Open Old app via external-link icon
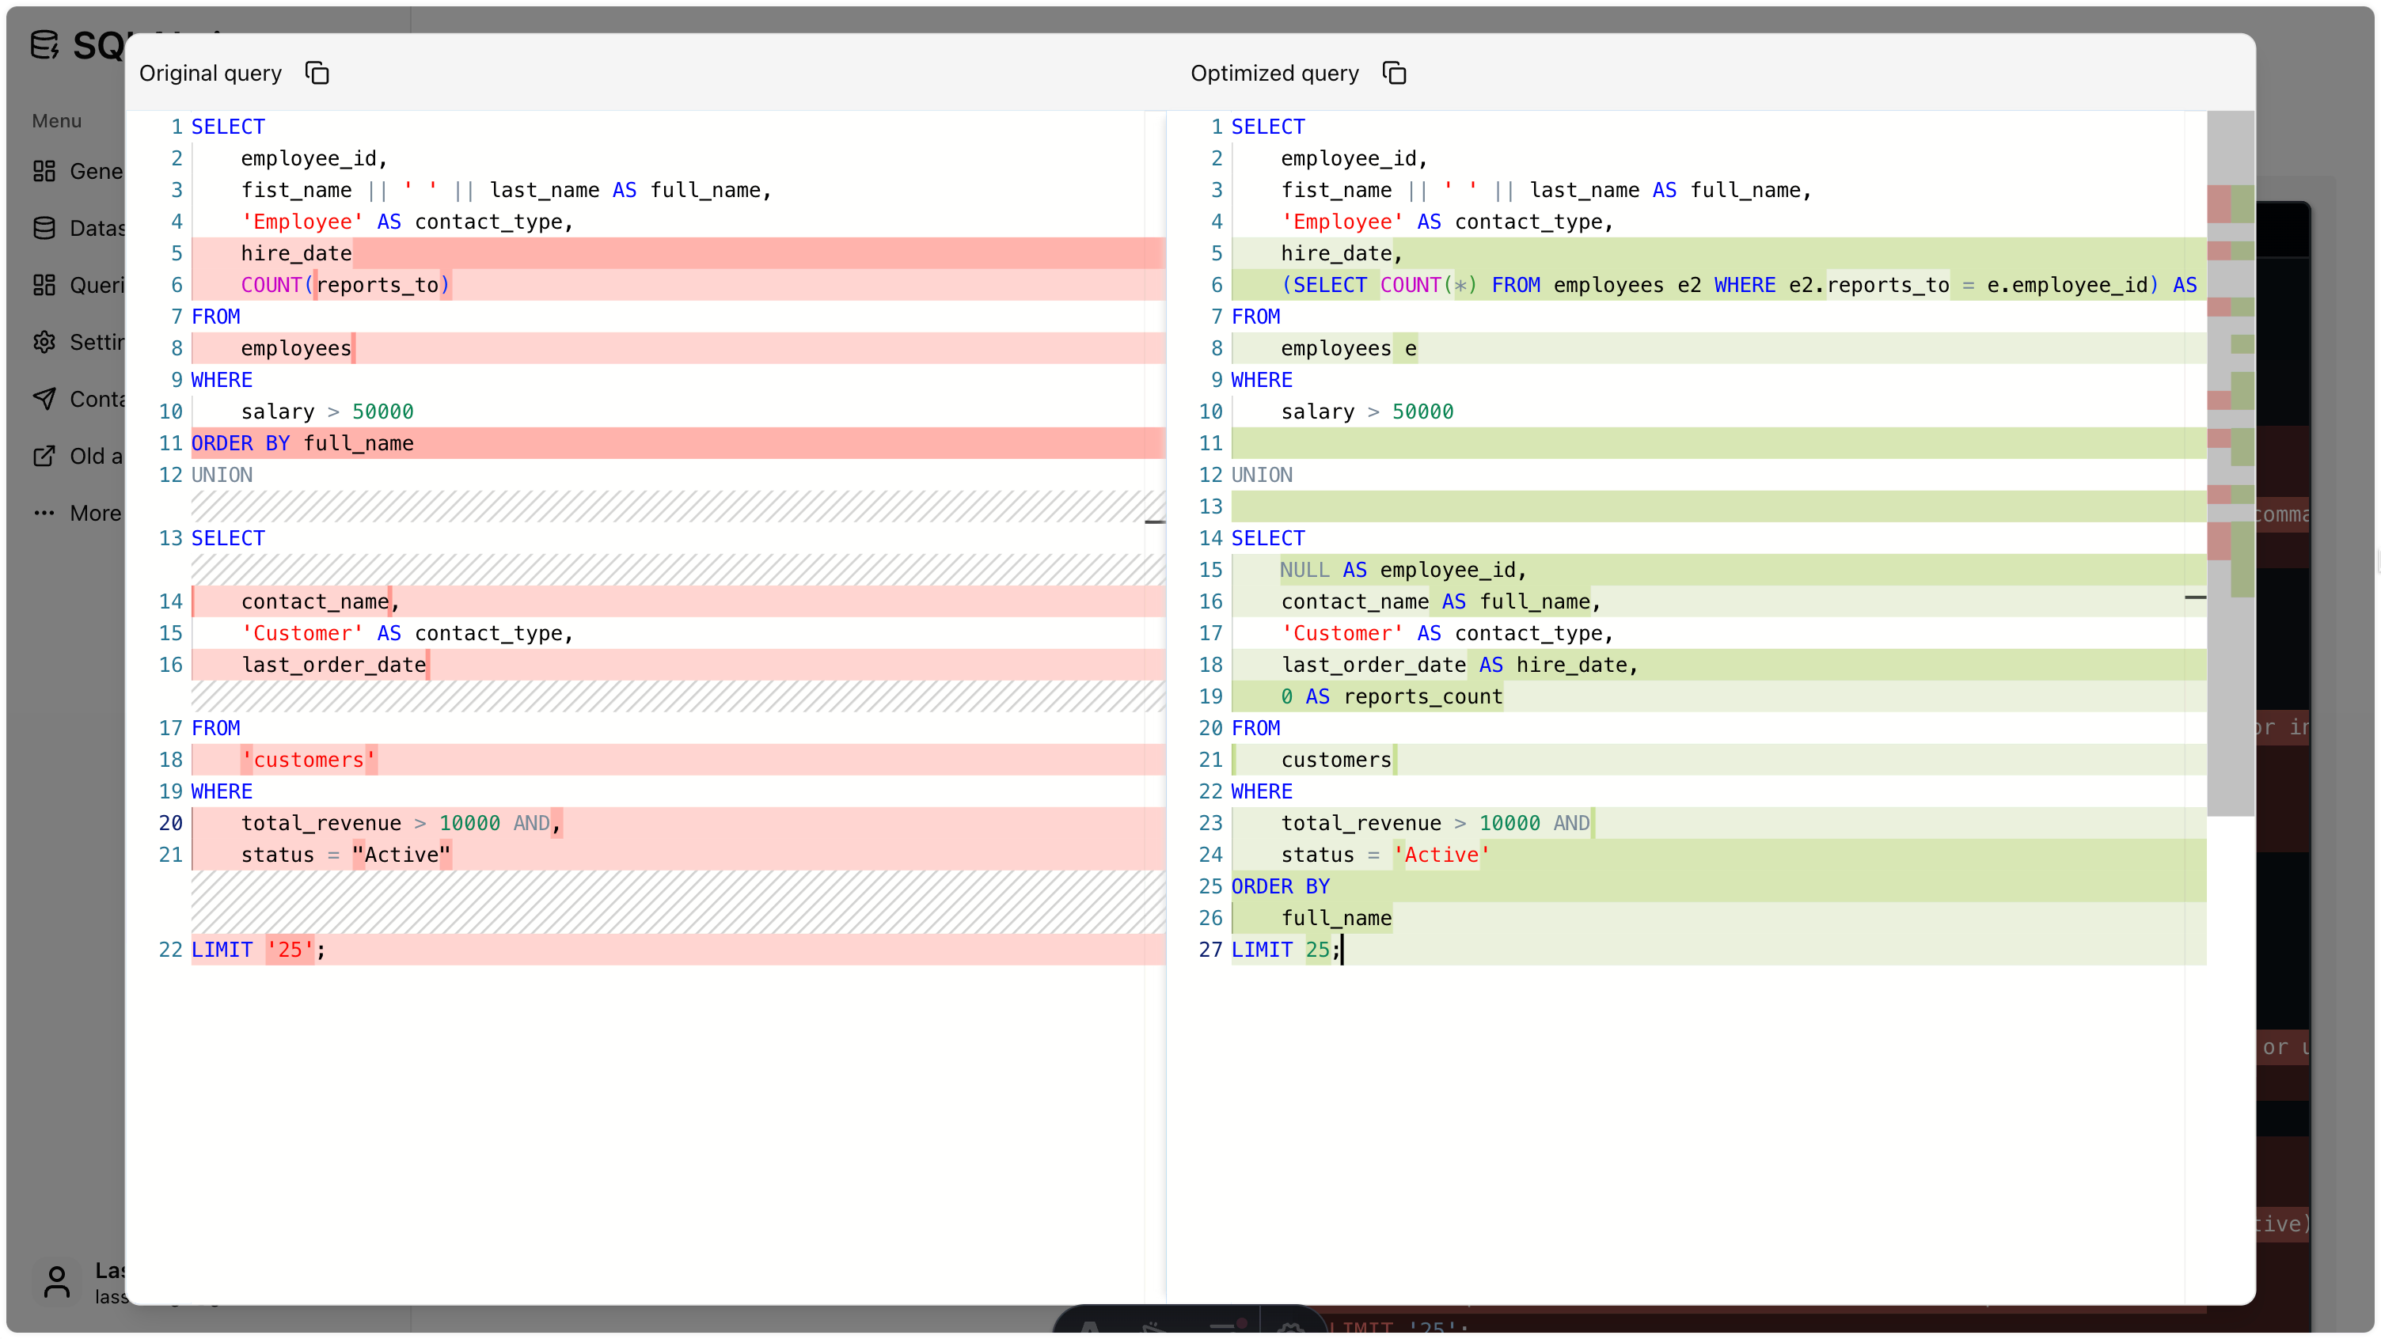Screen dimensions: 2381x1339 (44, 456)
